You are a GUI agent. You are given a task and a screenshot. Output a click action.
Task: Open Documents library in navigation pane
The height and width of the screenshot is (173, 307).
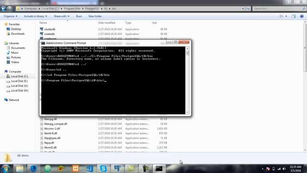click(x=18, y=48)
